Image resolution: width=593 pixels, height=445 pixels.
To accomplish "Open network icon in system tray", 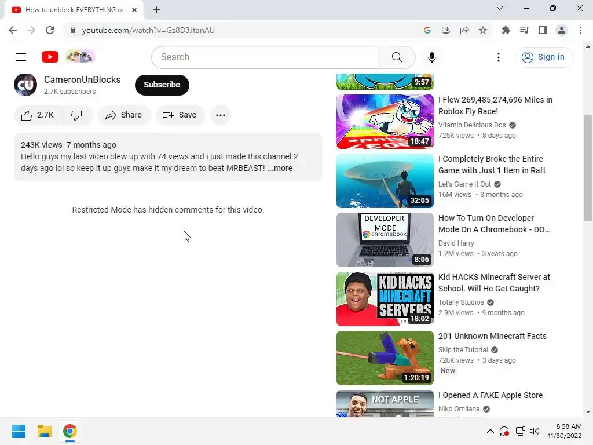I will click(521, 431).
